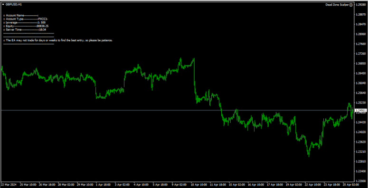Click the 9 Apr 02:00 time label
The image size is (368, 188).
180,185
